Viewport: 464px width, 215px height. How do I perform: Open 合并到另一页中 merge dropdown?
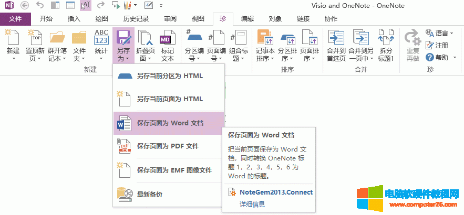tap(360, 46)
